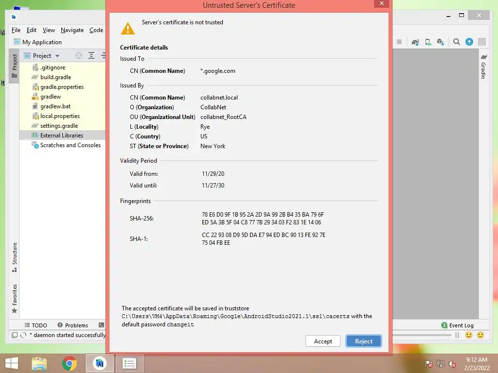Click the My Application breadcrumb
Screen dimensions: 498x373
(37, 42)
